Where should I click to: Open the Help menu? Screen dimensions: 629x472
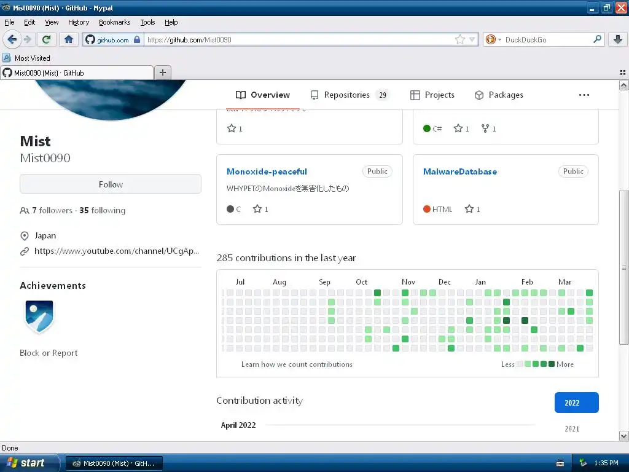click(171, 22)
